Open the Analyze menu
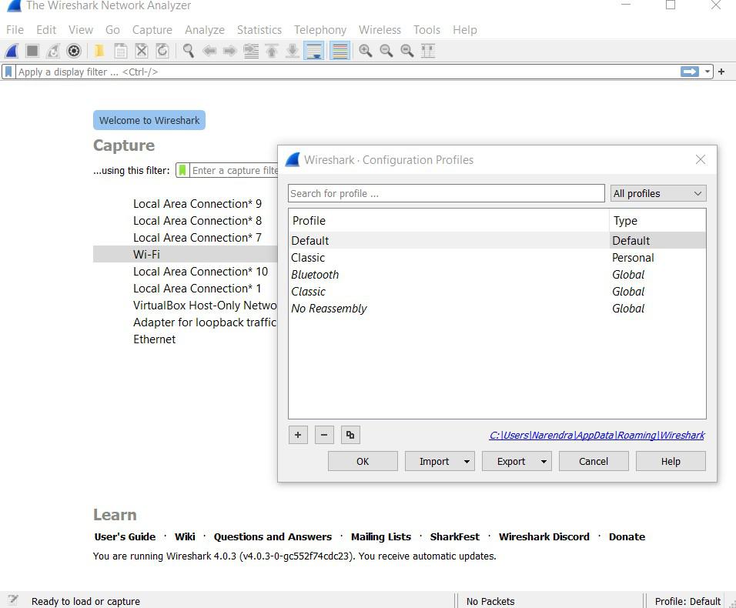736x608 pixels. point(205,29)
